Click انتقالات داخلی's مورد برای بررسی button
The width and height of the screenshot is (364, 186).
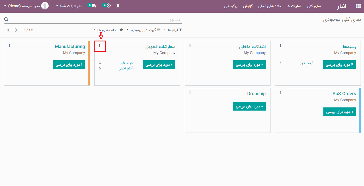point(249,65)
